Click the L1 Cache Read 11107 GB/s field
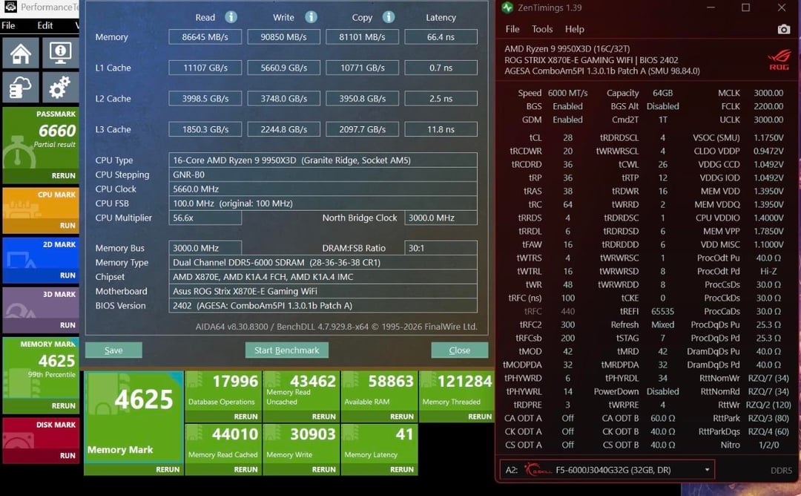The image size is (801, 496). (x=205, y=68)
